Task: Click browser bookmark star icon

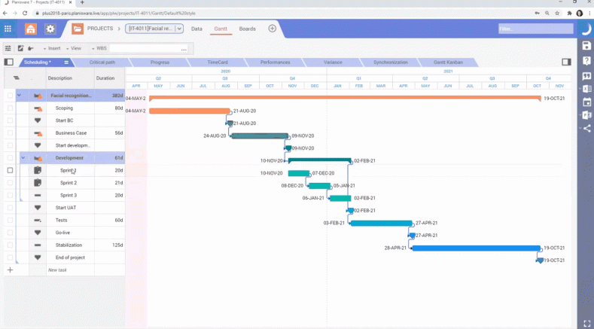Action: point(557,13)
